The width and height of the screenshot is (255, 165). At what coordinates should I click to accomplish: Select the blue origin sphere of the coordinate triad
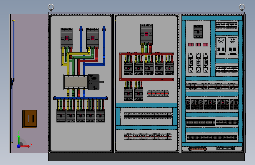pyautogui.click(x=19, y=146)
